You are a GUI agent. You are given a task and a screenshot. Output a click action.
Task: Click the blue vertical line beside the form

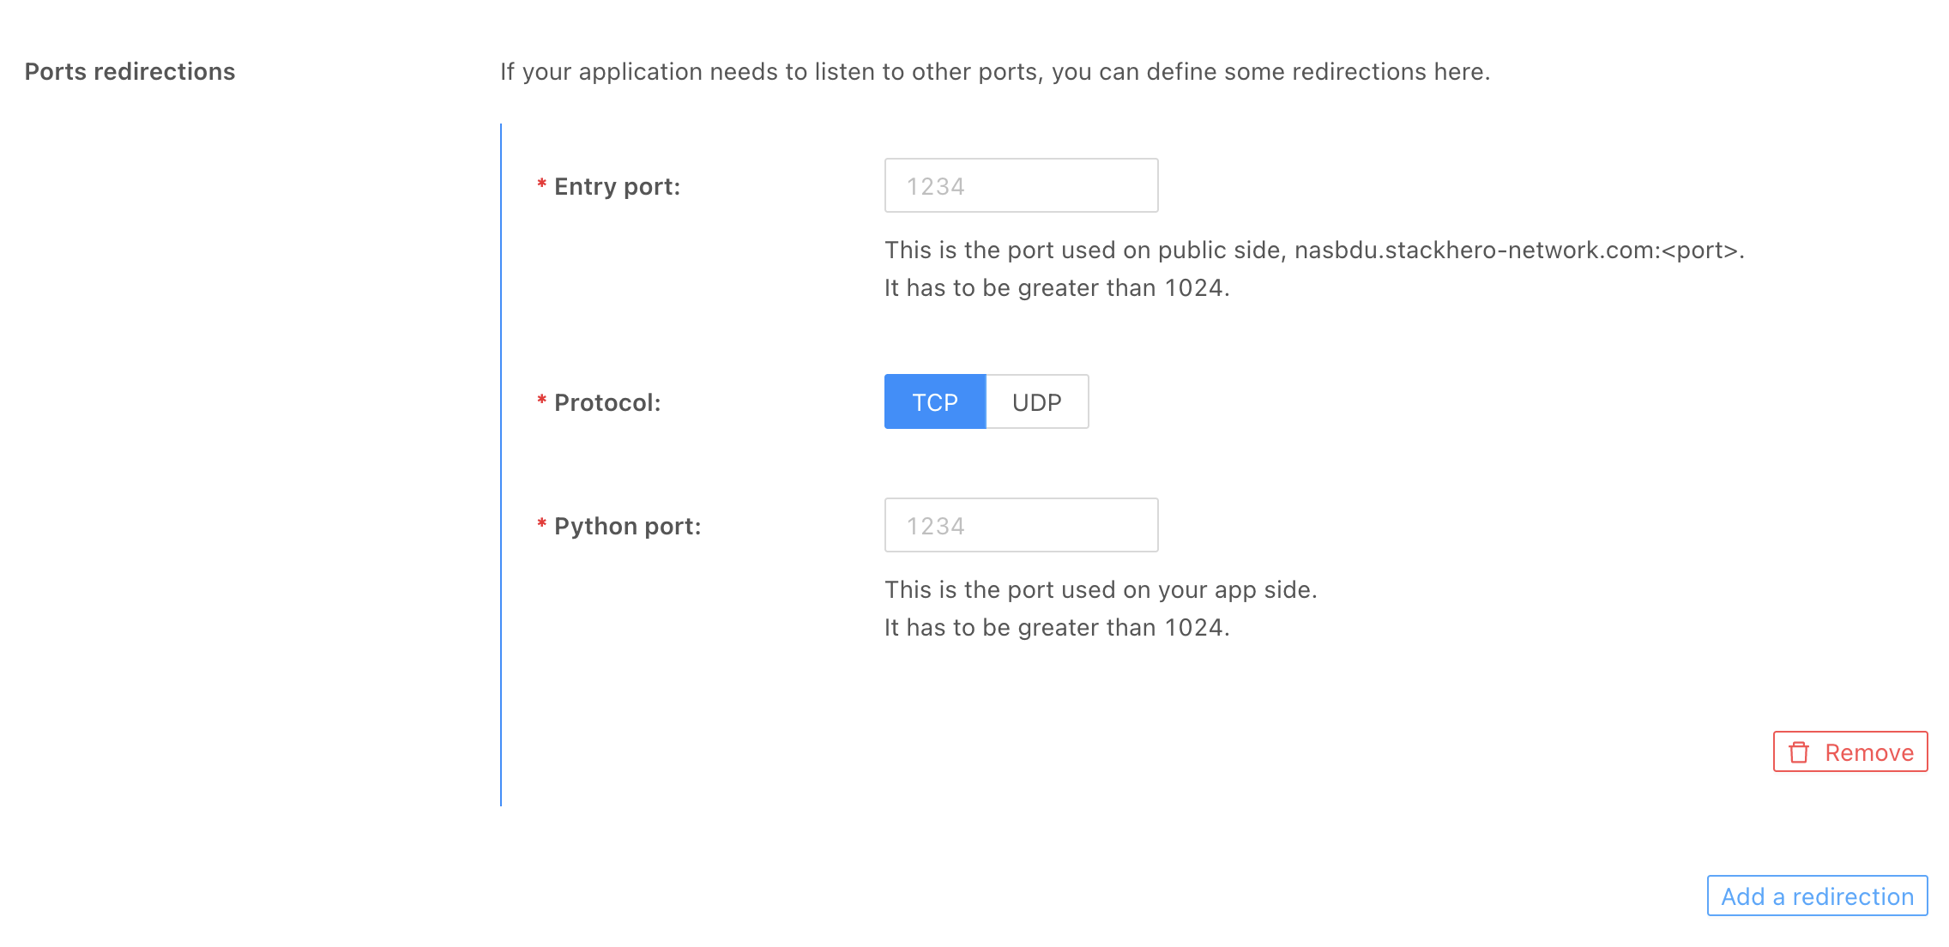coord(501,463)
